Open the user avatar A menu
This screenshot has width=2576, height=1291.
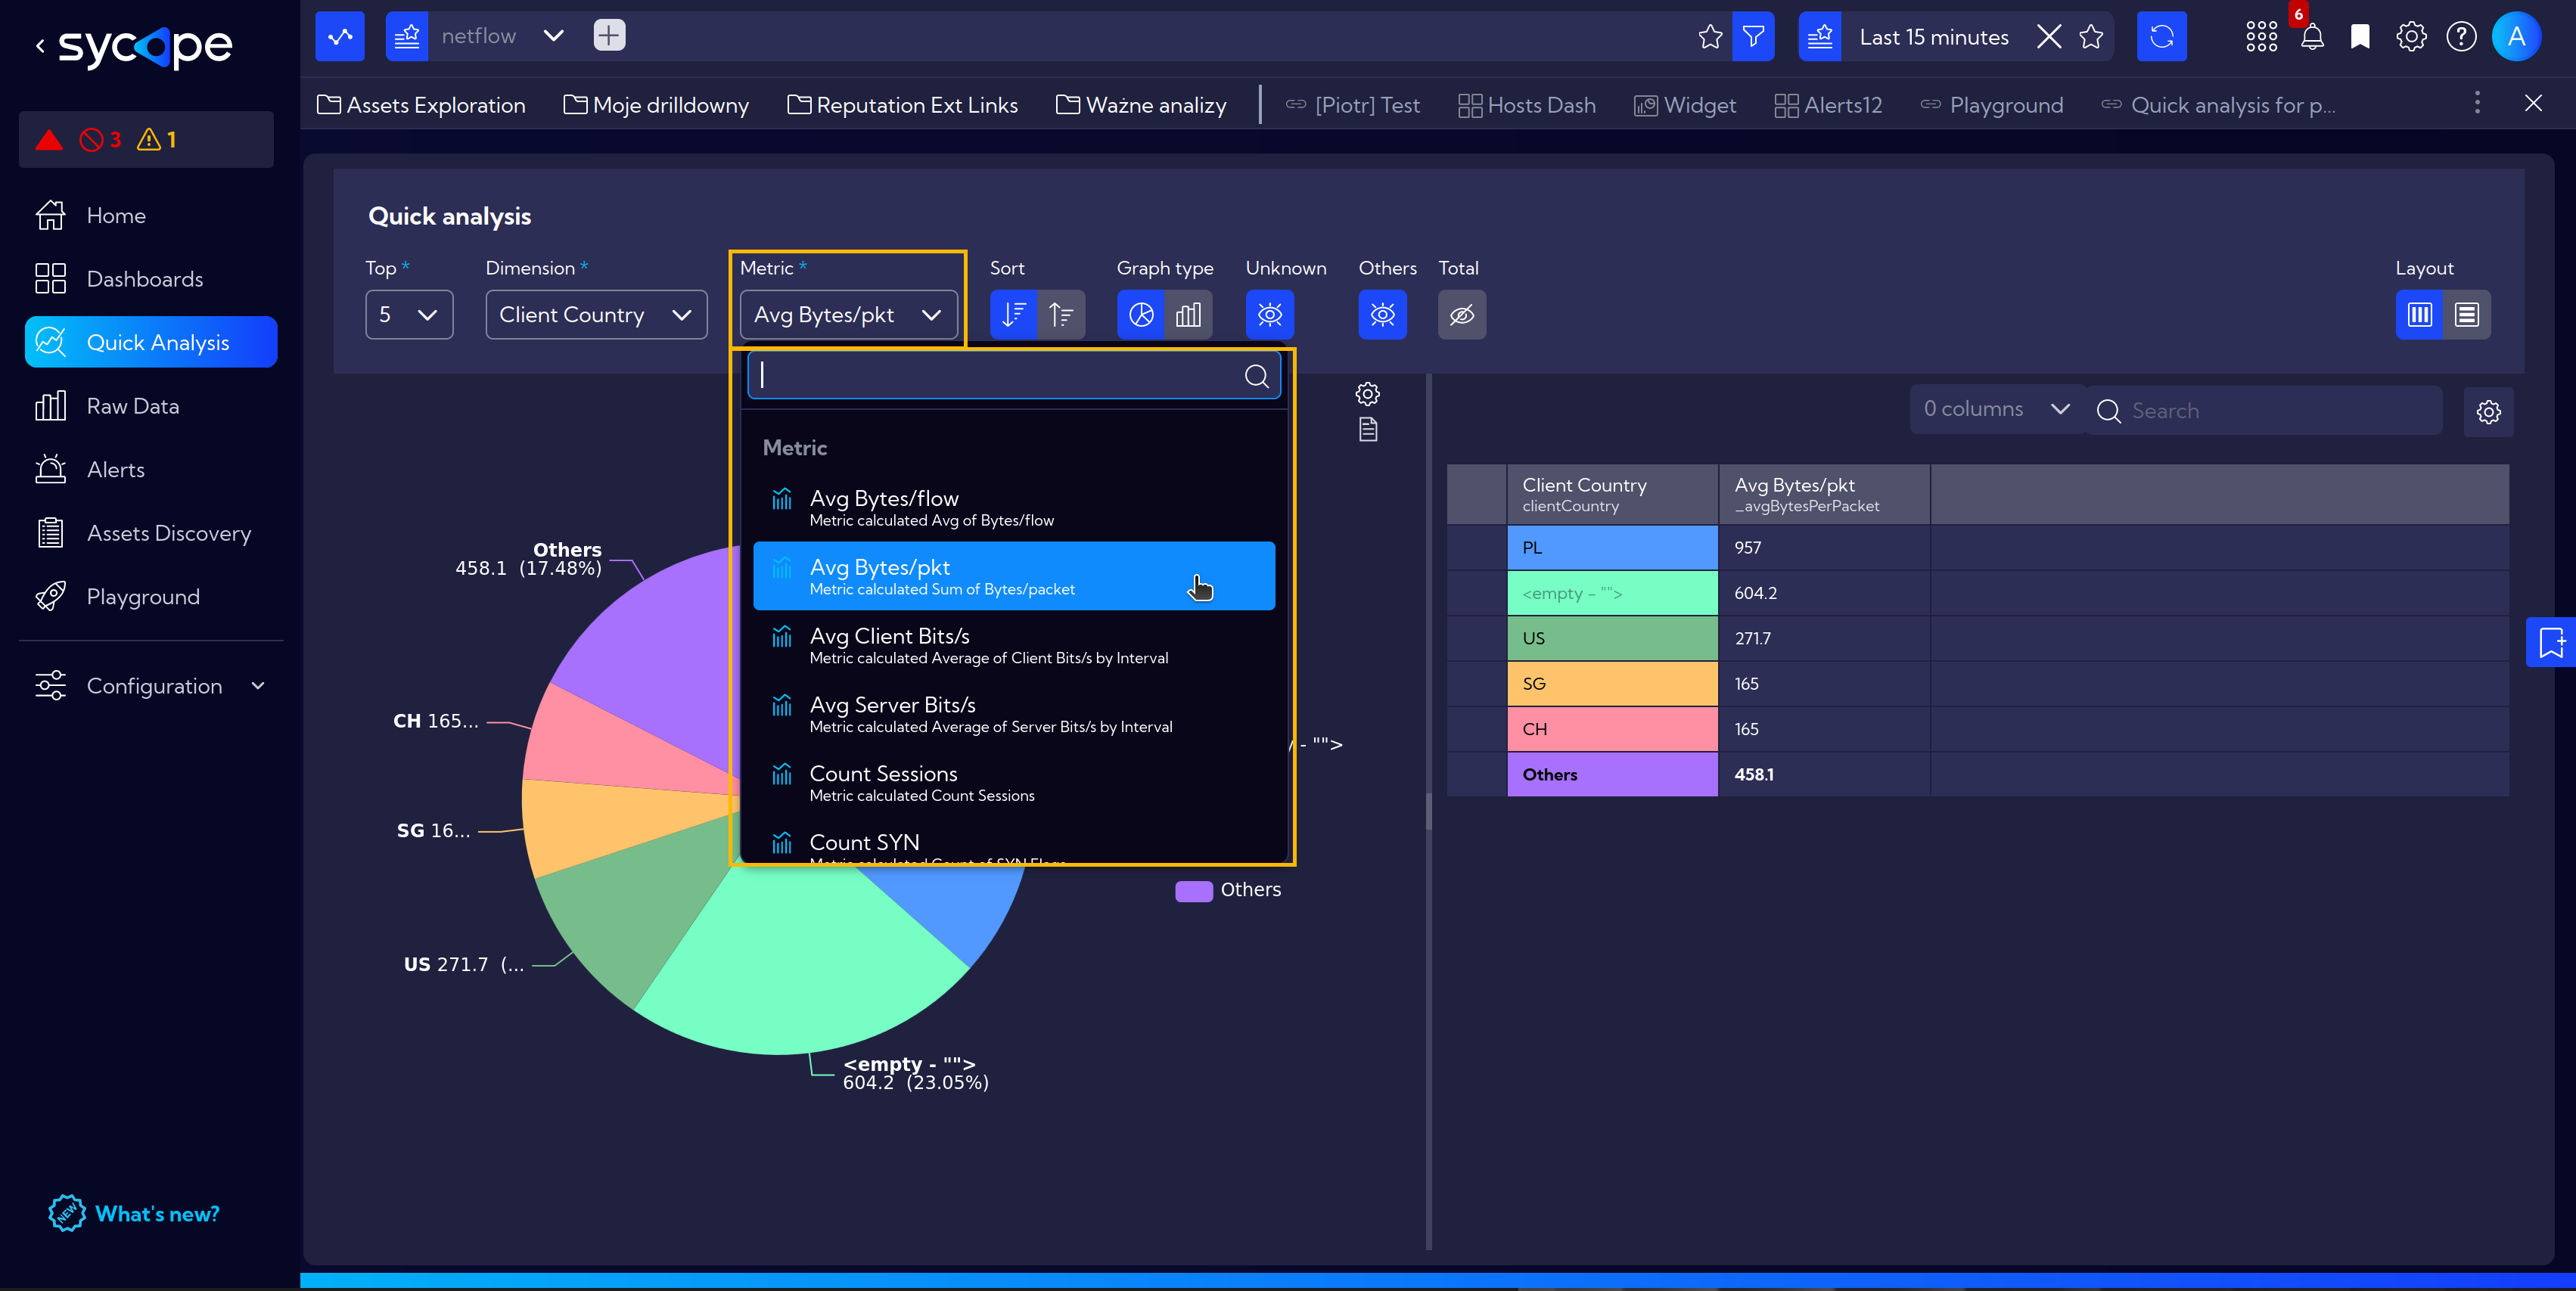click(x=2516, y=37)
